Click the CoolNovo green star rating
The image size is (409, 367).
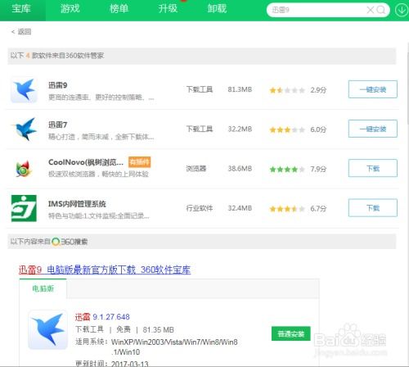(287, 169)
